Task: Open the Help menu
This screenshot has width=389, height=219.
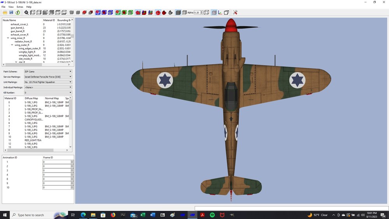Action: (x=29, y=7)
